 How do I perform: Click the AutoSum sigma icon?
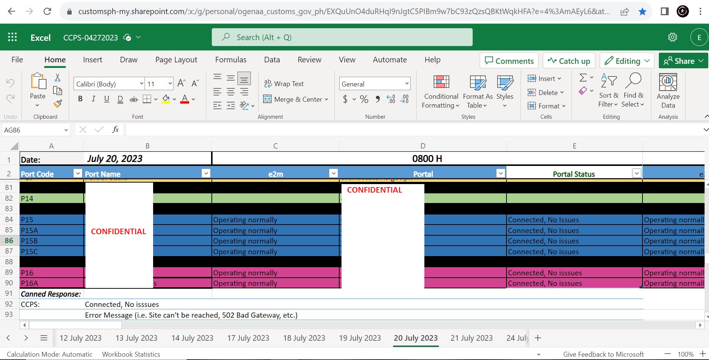point(583,78)
